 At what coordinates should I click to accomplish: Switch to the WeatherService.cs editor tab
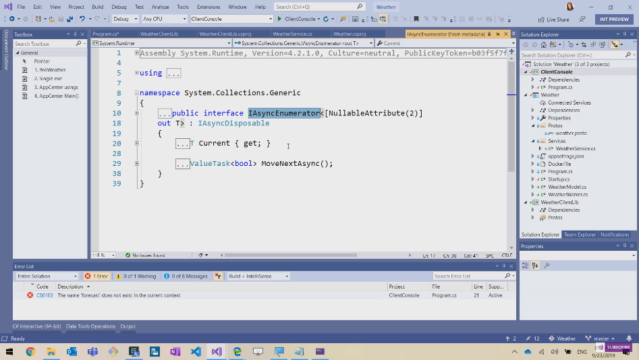292,34
